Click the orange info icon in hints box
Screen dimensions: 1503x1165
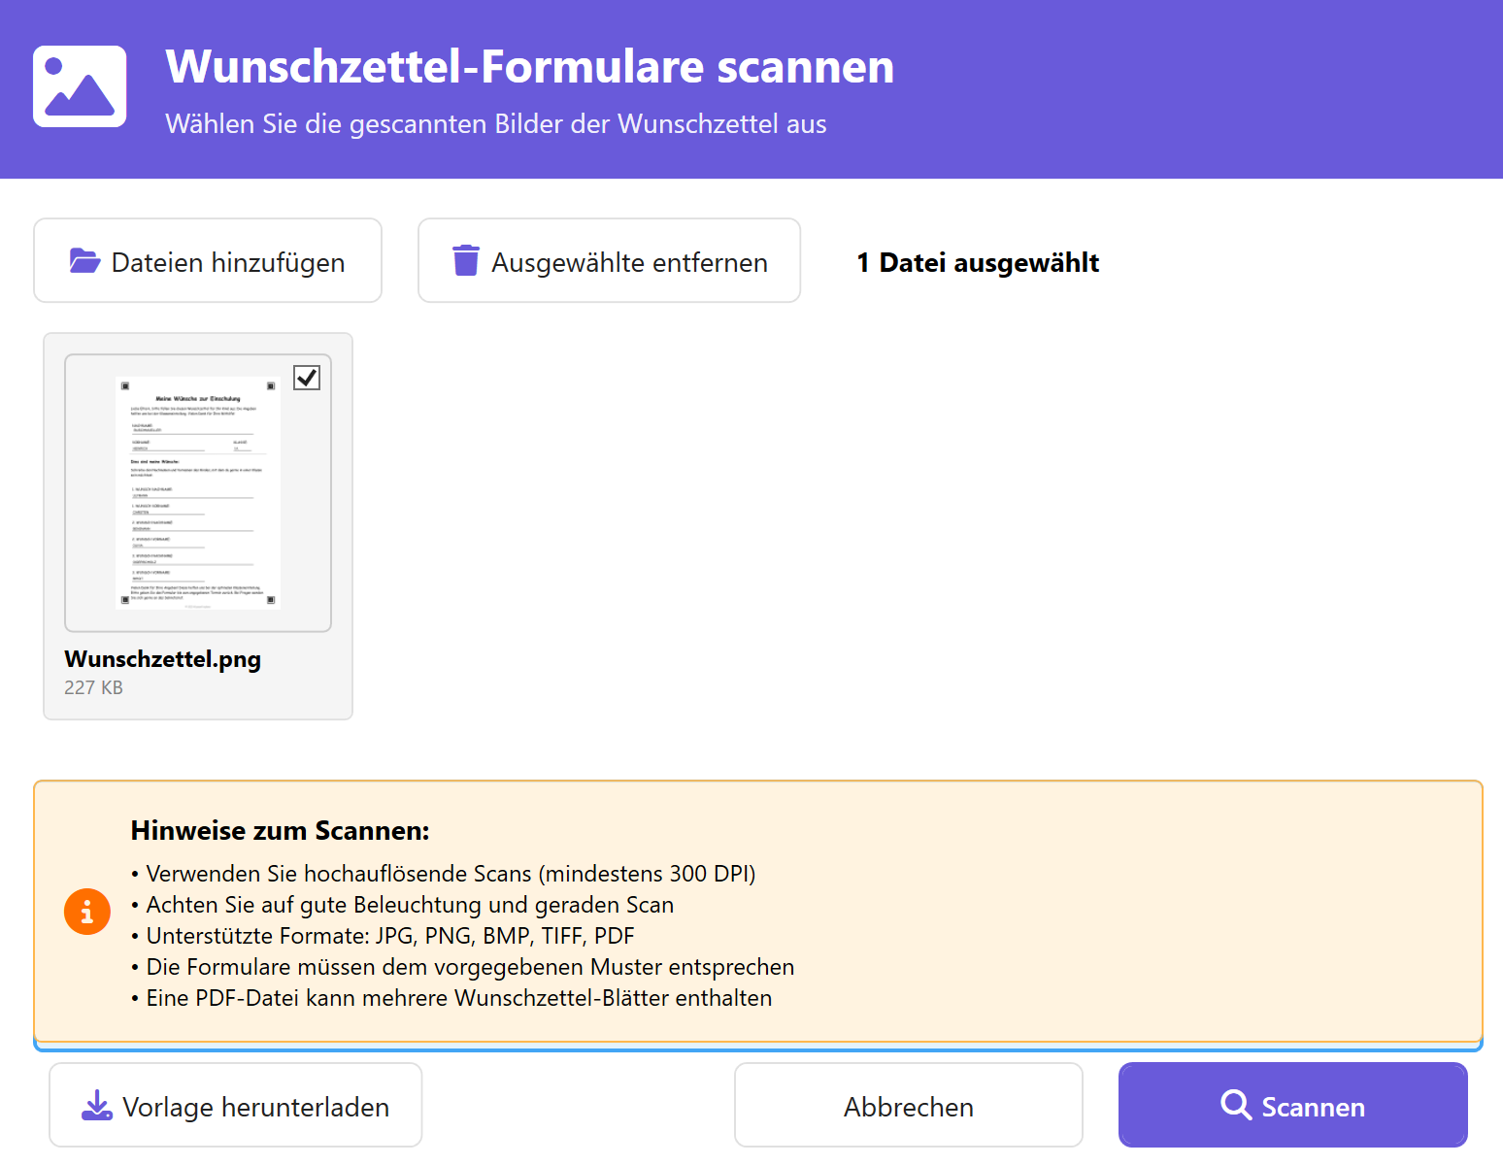(87, 912)
